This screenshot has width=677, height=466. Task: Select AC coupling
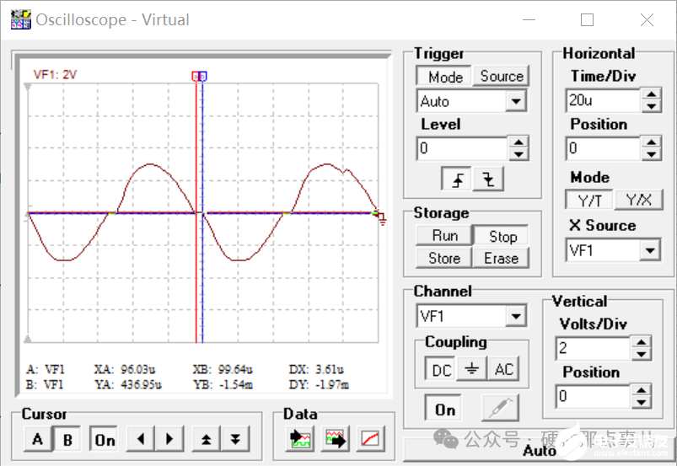503,369
